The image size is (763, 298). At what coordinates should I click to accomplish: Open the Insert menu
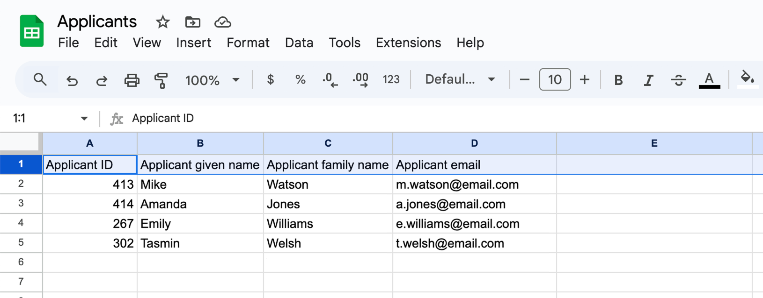pyautogui.click(x=194, y=43)
